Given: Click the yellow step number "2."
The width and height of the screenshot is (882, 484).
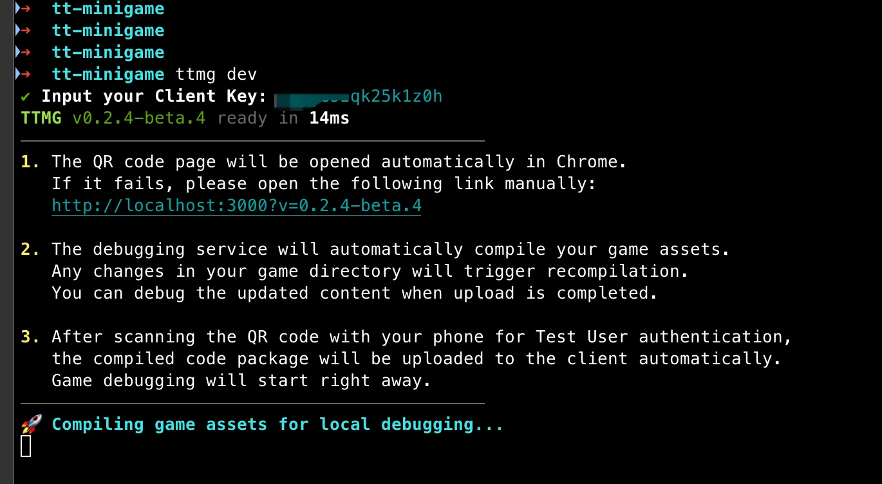Looking at the screenshot, I should click(30, 249).
